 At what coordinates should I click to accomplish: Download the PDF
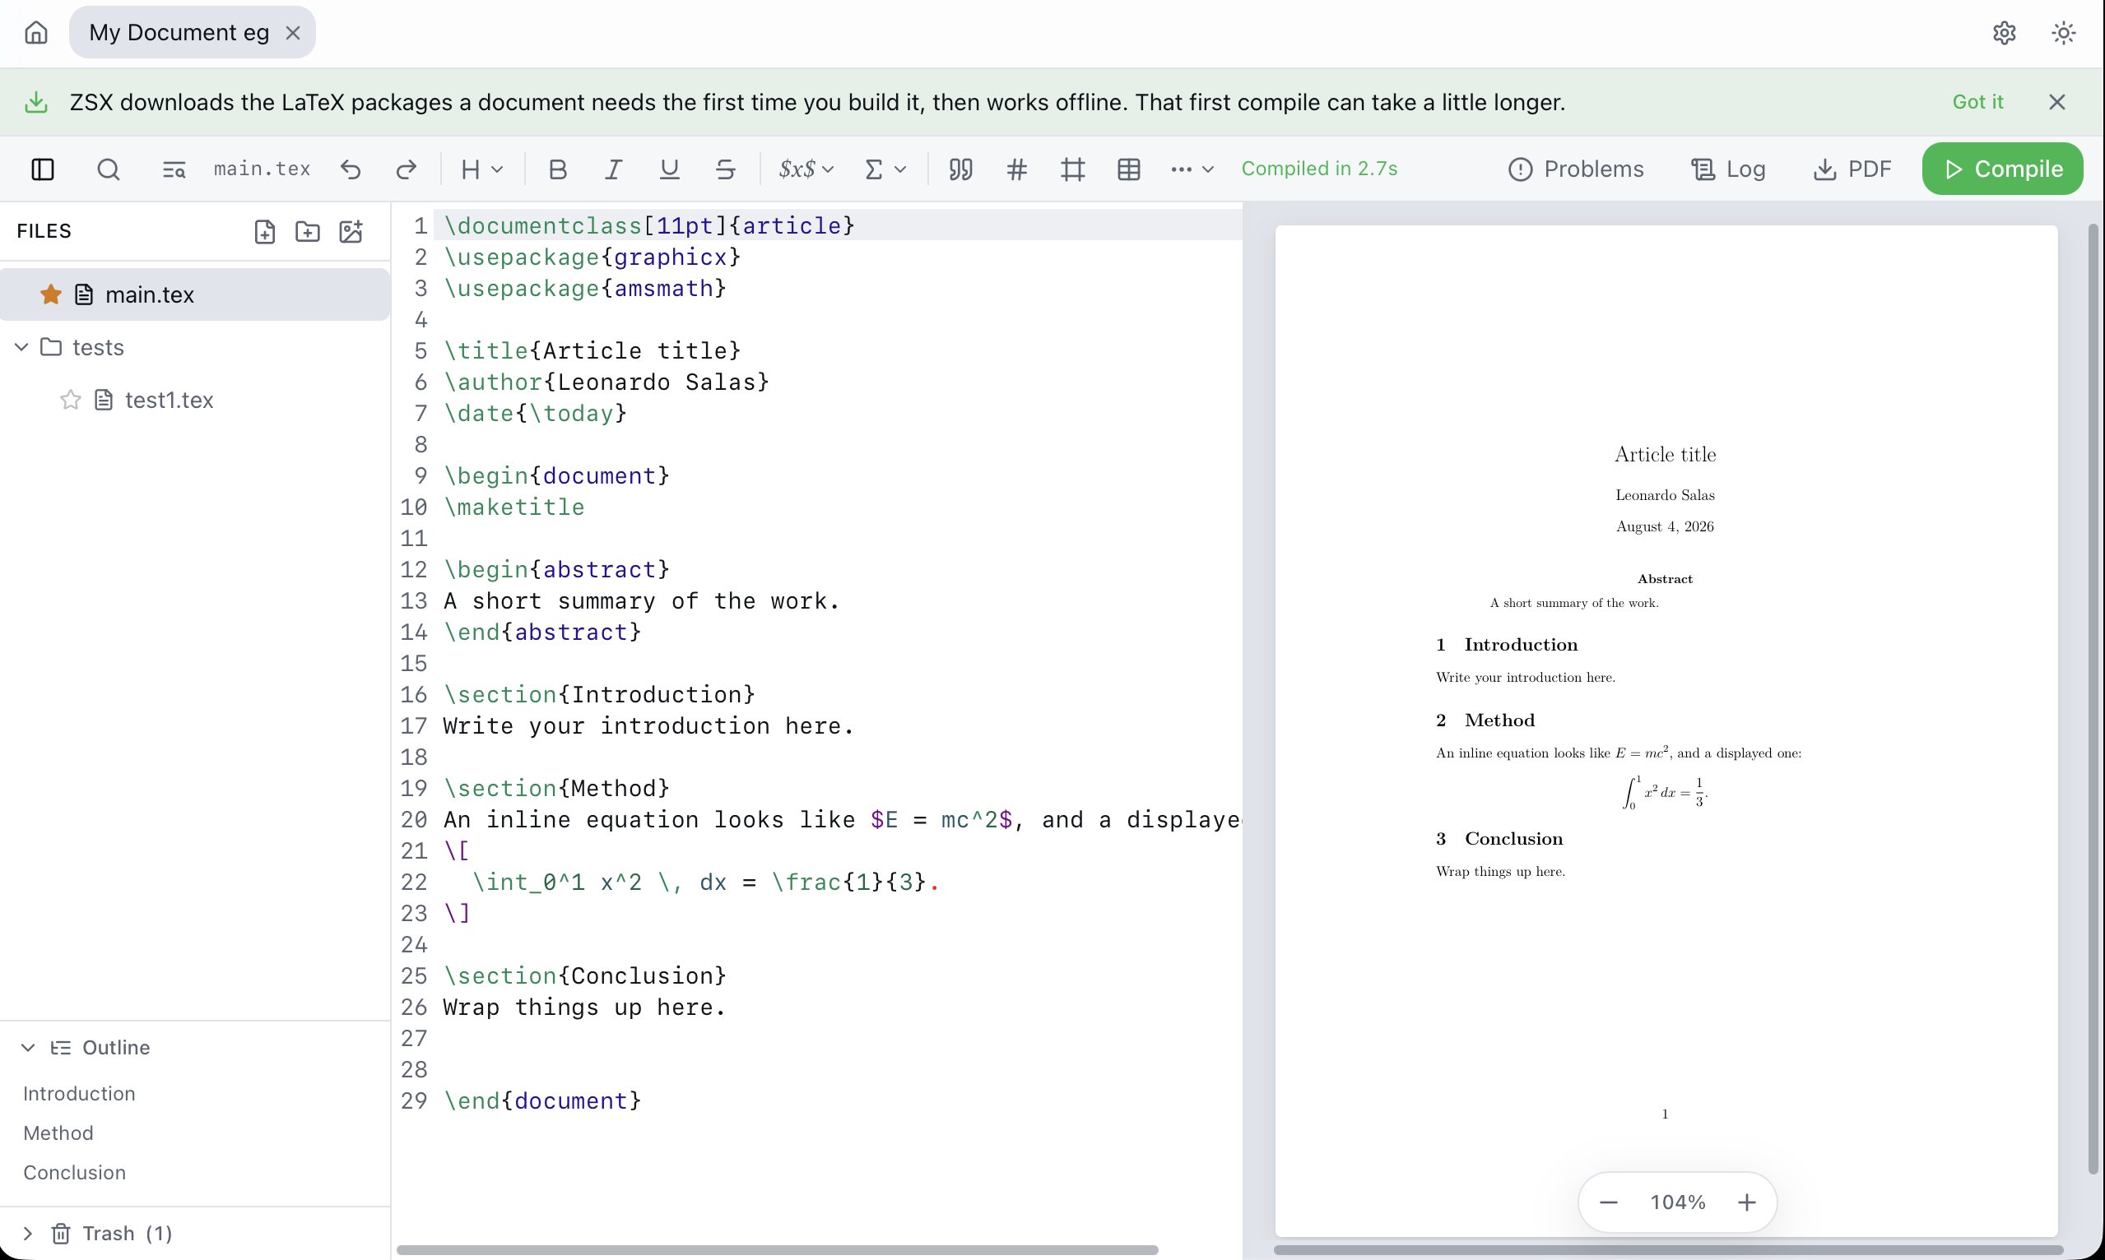click(1852, 169)
